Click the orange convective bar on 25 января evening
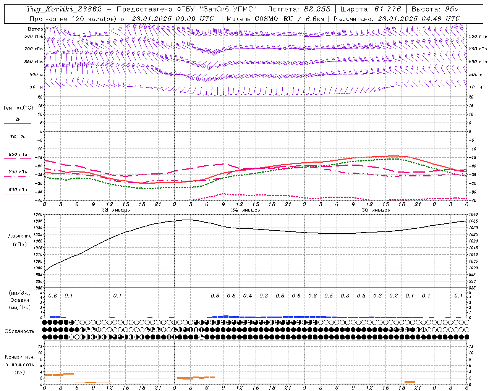 click(410, 382)
